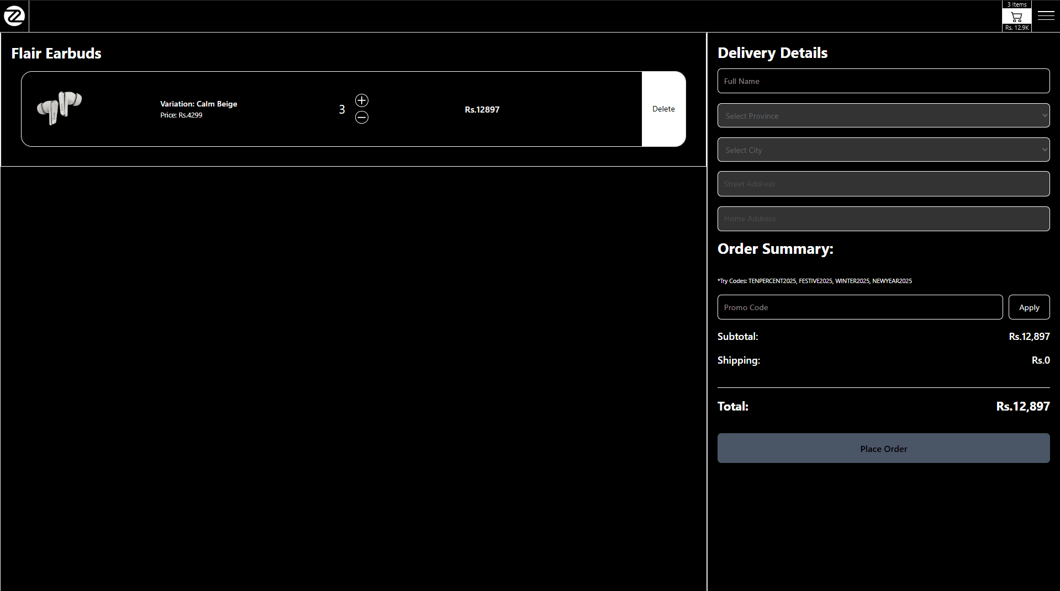Decrease Flair Earbuds quantity with minus icon
1060x591 pixels.
(362, 117)
